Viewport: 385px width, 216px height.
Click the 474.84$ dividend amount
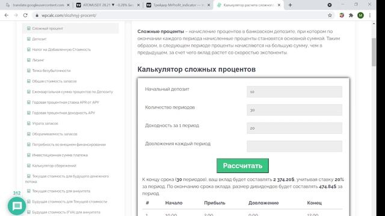coord(327,187)
